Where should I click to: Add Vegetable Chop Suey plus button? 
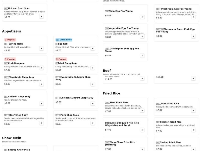(x=41, y=84)
